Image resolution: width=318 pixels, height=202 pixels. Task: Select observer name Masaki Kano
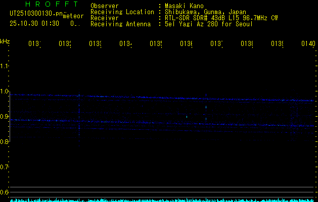(183, 6)
